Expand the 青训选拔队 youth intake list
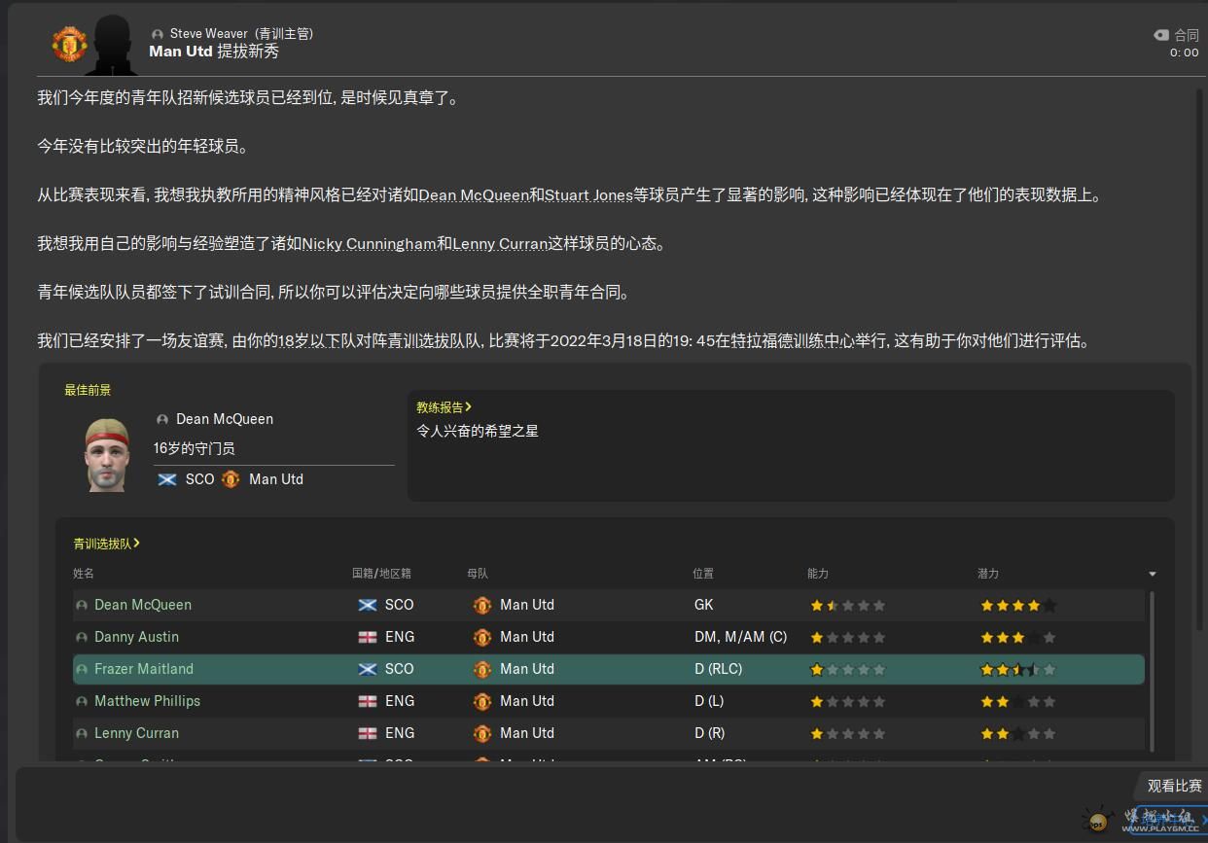1208x843 pixels. point(106,544)
